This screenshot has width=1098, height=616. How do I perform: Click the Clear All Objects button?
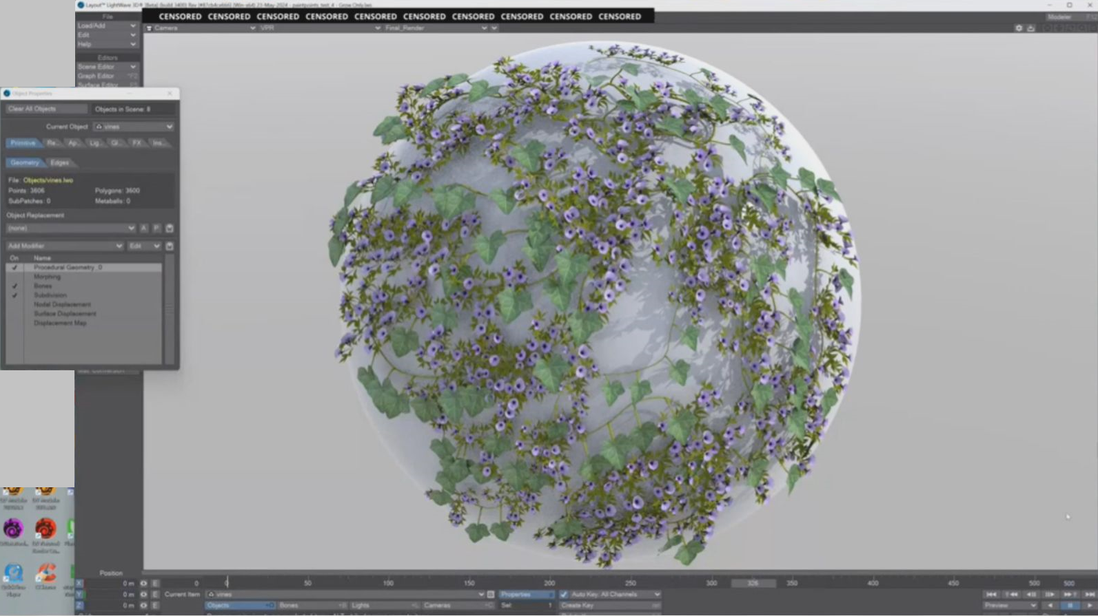[x=47, y=109]
